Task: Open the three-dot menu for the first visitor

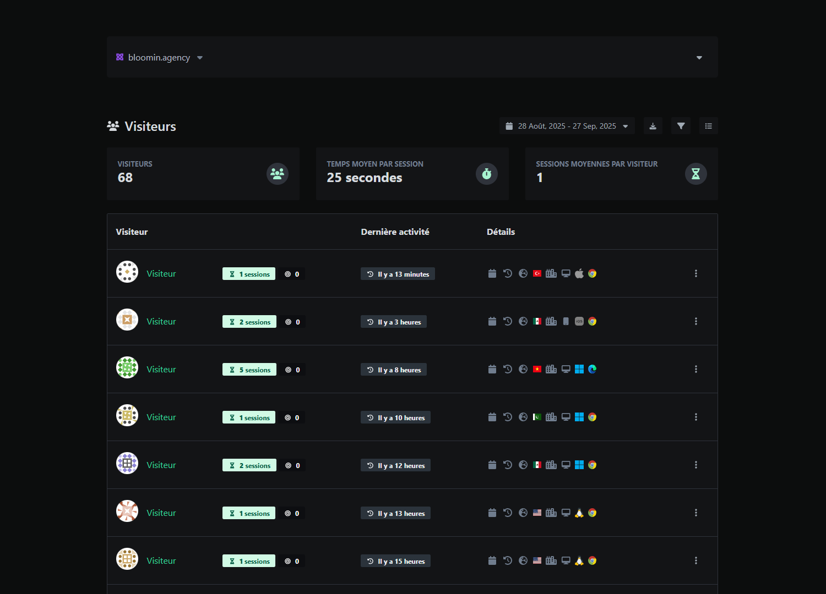Action: click(695, 274)
